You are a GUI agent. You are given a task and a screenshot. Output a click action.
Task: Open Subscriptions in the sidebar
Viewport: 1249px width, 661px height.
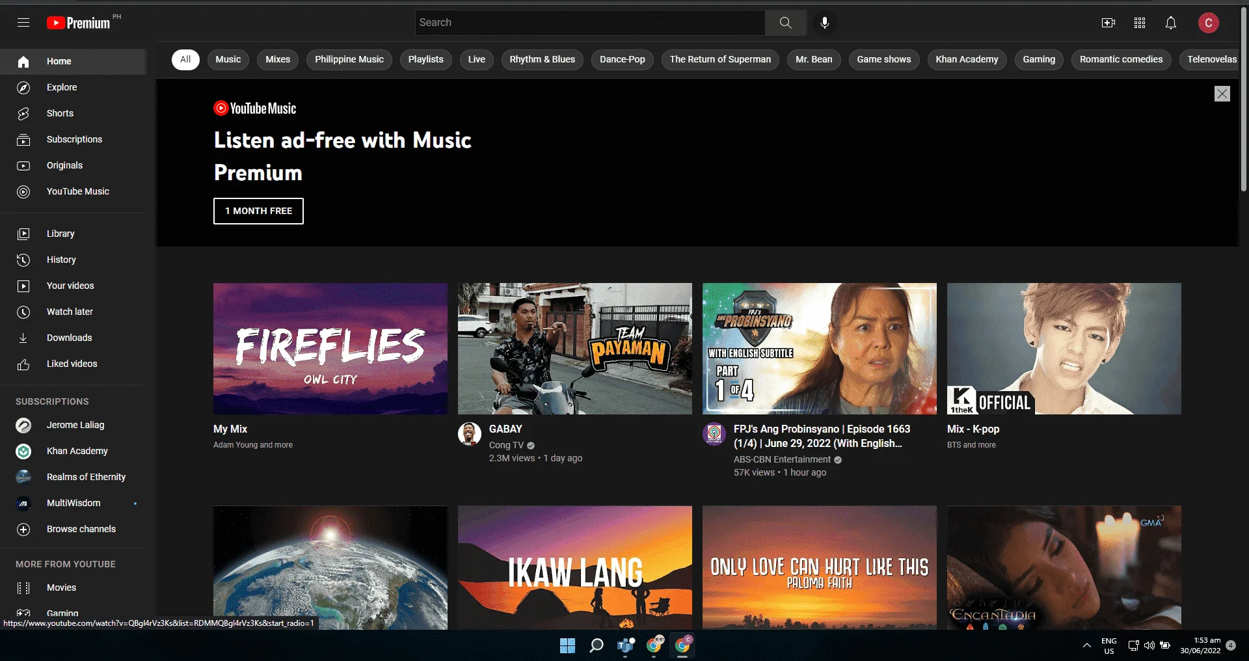pos(73,139)
